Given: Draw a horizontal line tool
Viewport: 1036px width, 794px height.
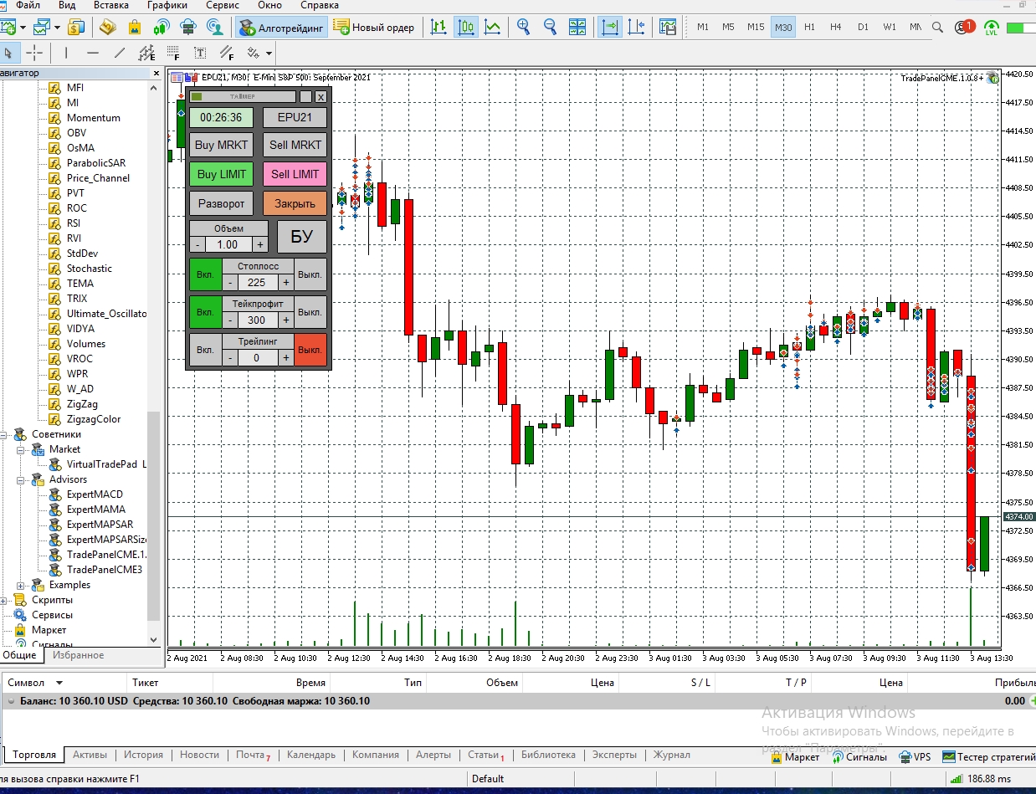Looking at the screenshot, I should [93, 53].
